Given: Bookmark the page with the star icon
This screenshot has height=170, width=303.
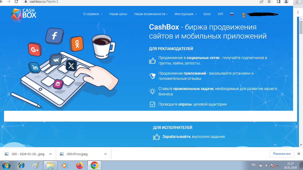Looking at the screenshot, I should tap(269, 2).
